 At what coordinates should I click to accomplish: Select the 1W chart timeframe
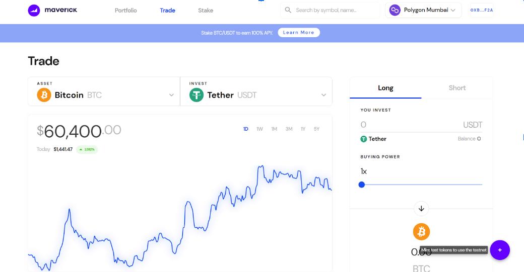(x=259, y=129)
